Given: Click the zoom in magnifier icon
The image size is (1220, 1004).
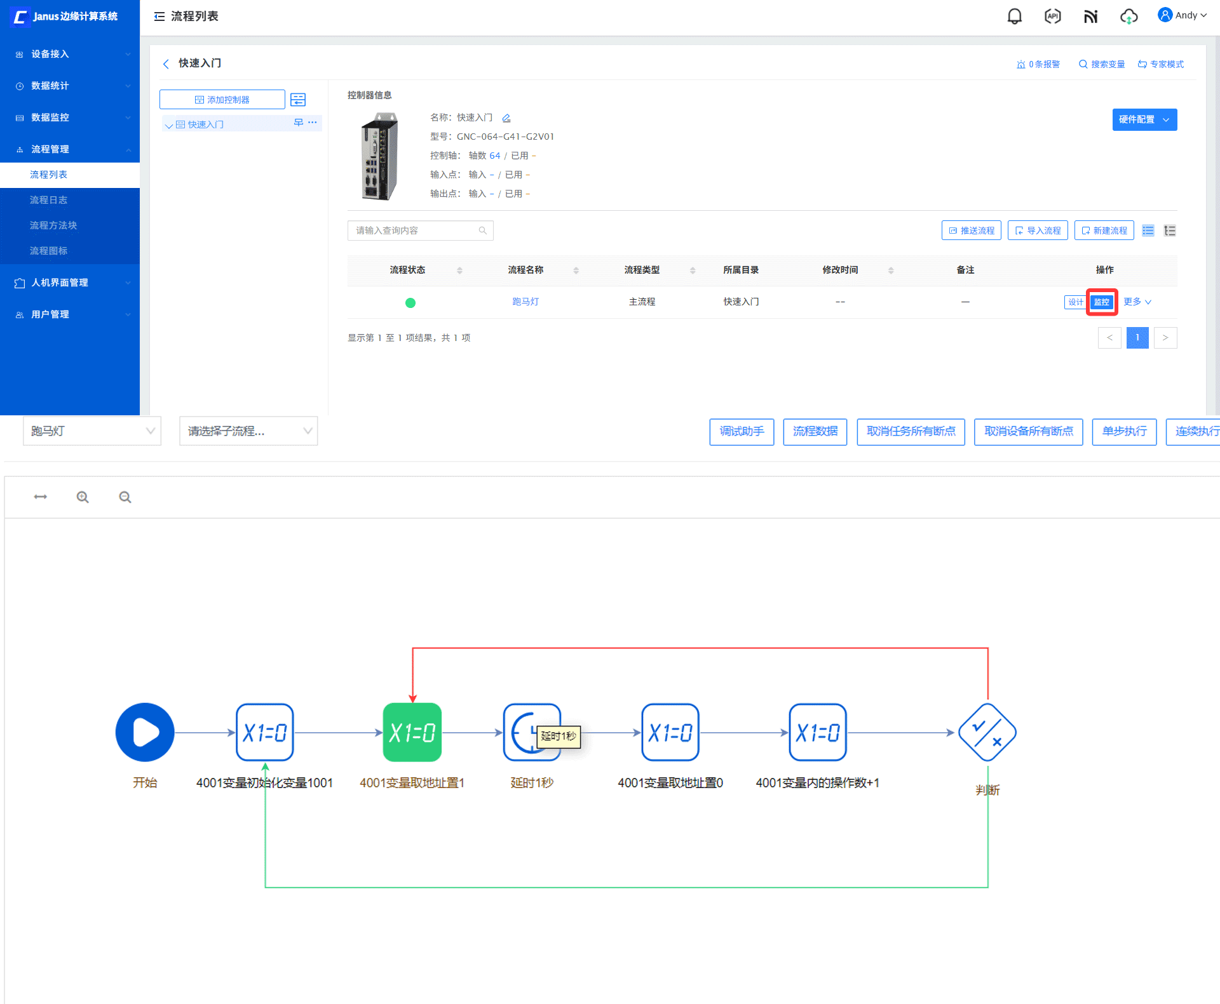Looking at the screenshot, I should pyautogui.click(x=83, y=497).
